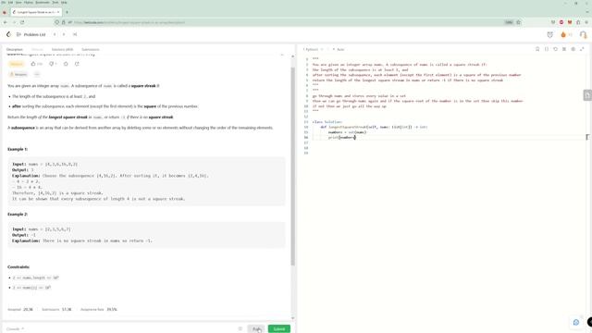Switch to the Submissions tab
Viewport: 592px width, 333px height.
(x=91, y=49)
